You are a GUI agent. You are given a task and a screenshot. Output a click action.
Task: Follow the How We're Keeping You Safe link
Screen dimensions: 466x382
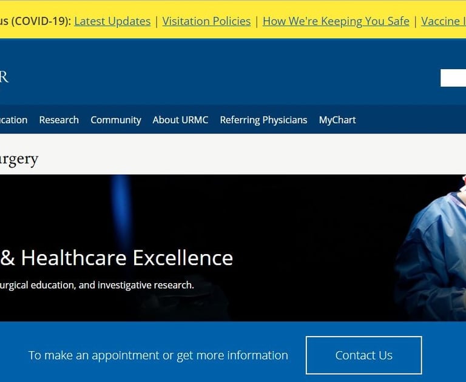pyautogui.click(x=336, y=21)
